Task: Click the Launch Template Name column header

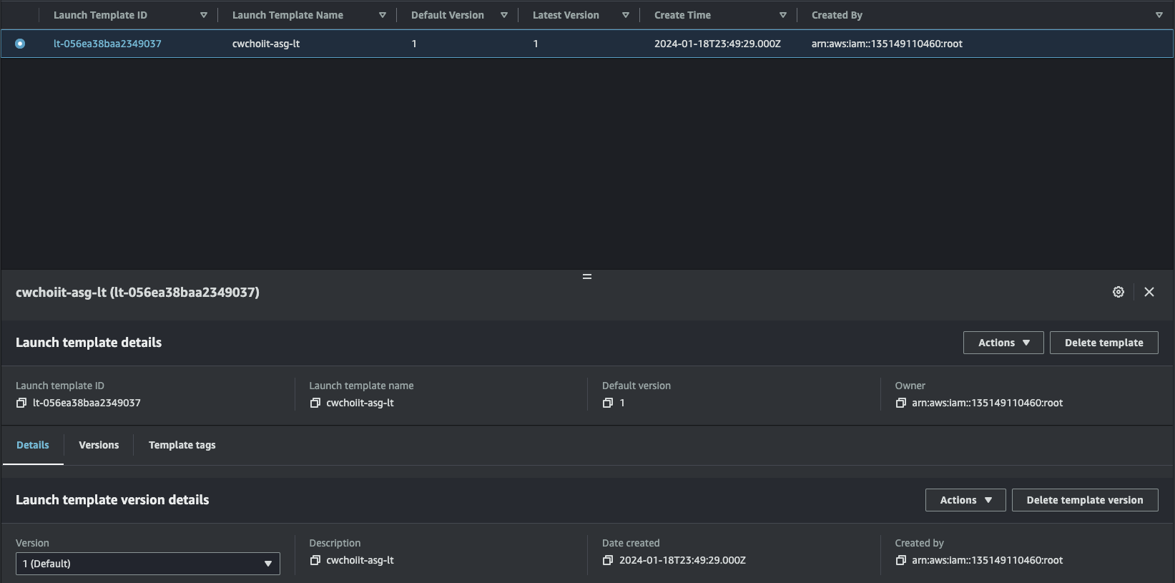Action: 287,15
